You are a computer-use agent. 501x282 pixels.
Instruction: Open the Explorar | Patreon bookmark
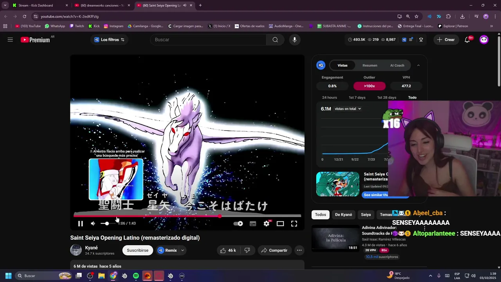click(453, 26)
